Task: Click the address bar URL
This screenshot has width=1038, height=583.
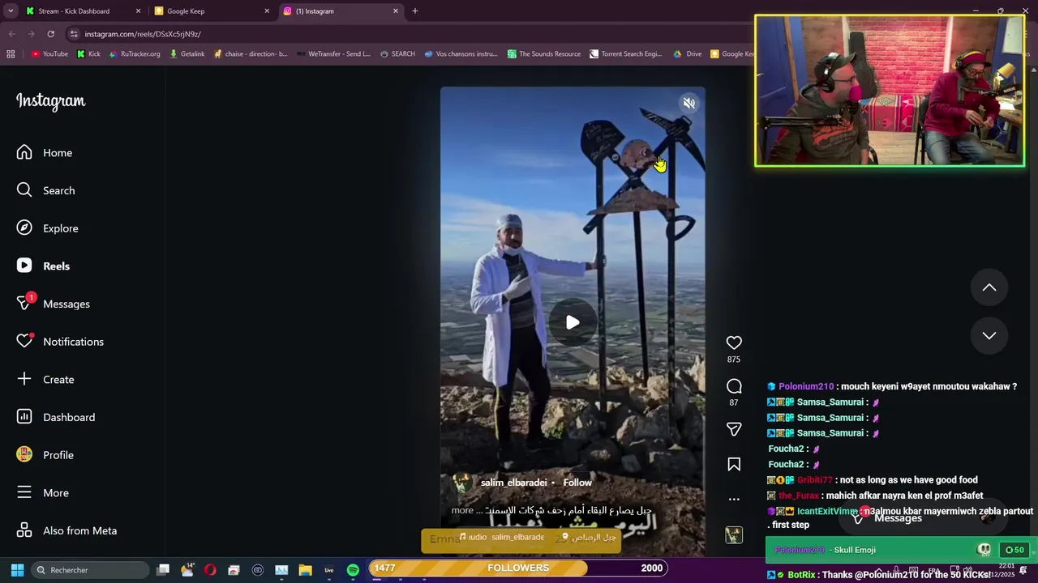Action: [x=143, y=34]
